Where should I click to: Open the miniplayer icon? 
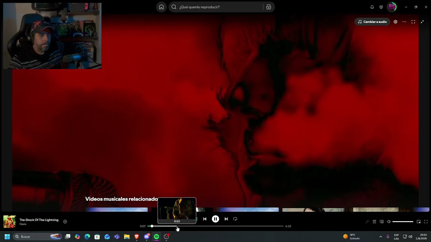[419, 222]
